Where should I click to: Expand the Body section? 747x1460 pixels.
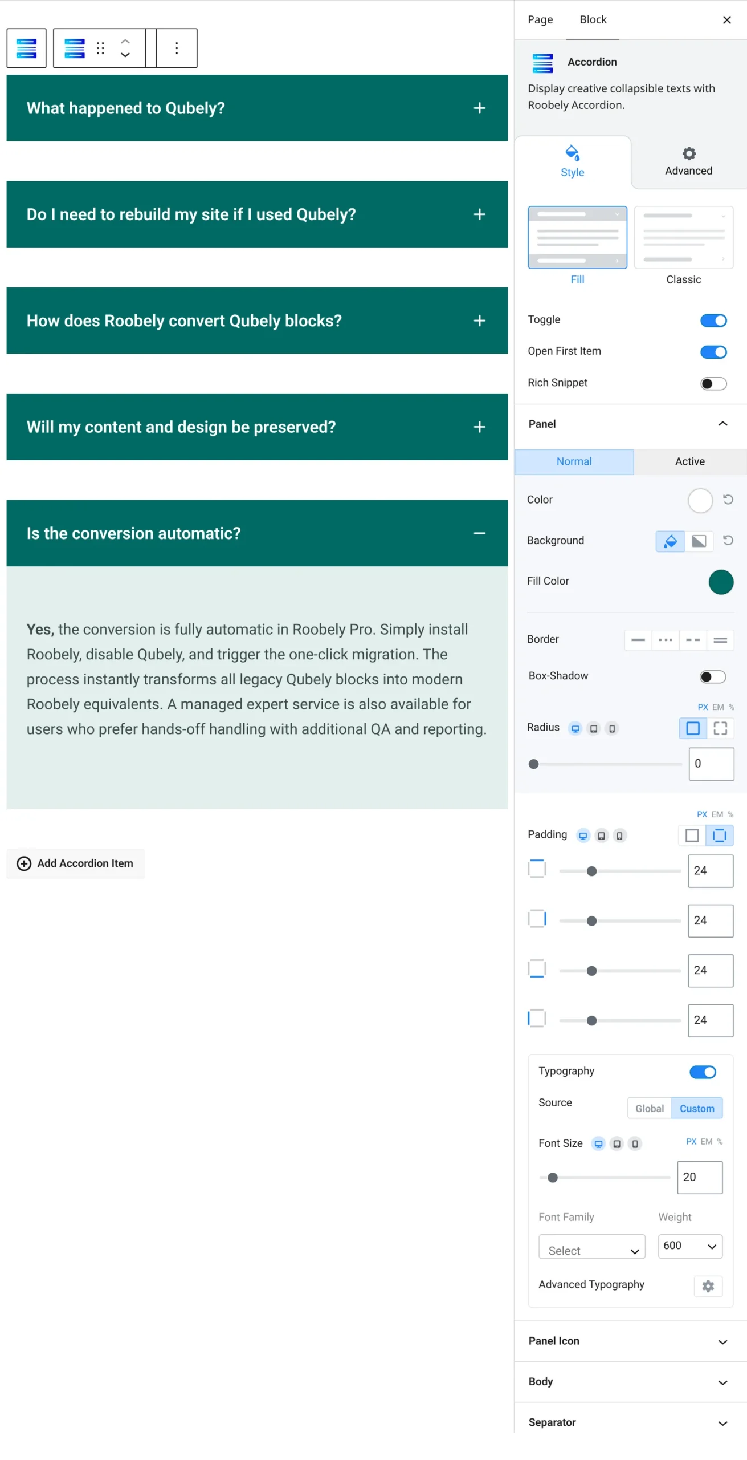(x=631, y=1381)
